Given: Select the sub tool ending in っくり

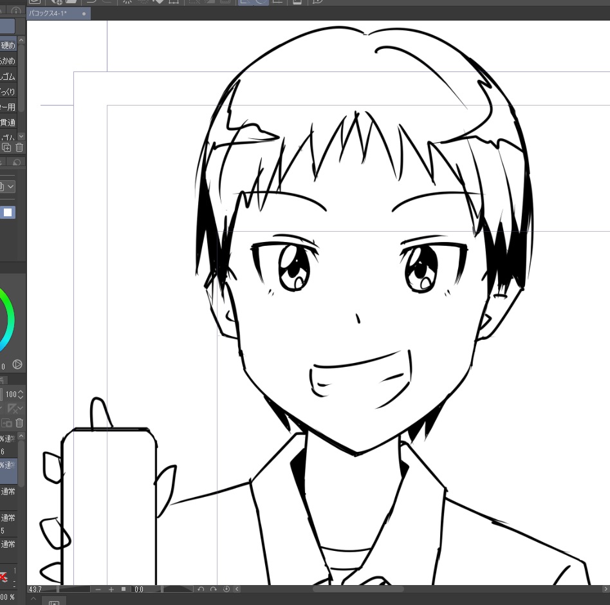Looking at the screenshot, I should [x=8, y=92].
